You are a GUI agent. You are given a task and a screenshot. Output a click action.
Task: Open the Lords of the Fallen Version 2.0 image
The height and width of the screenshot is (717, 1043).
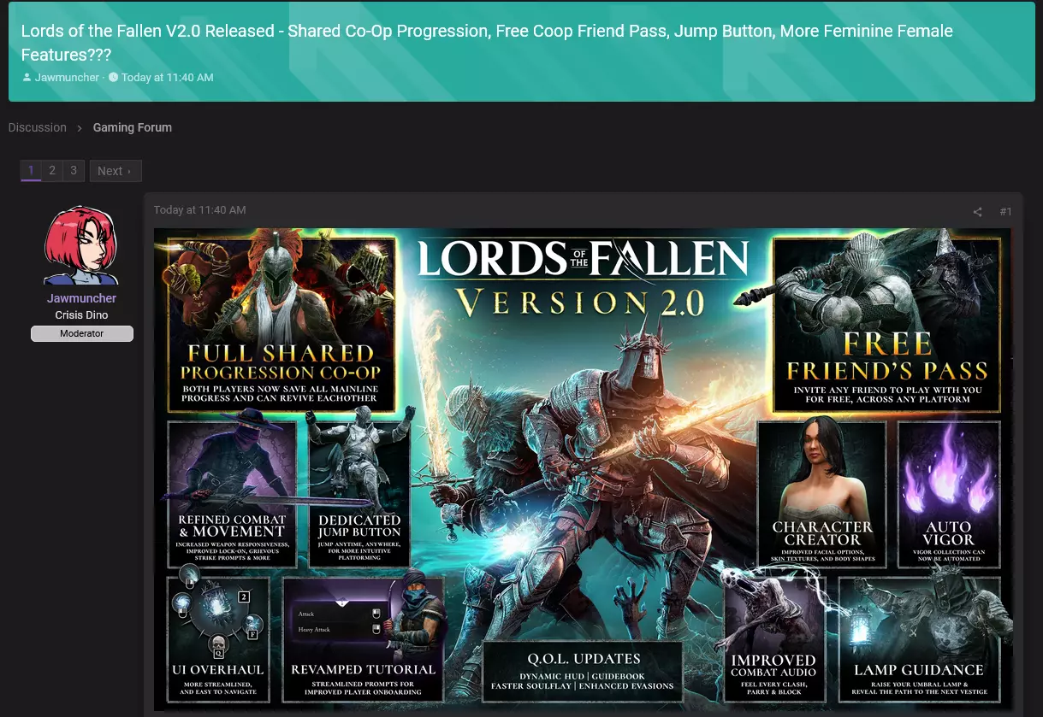click(583, 468)
